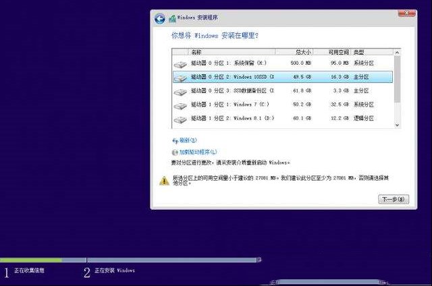Viewport: 432px width, 286px height.
Task: Click the 正在收集信息 step 1 progress bar
Action: coord(43,260)
